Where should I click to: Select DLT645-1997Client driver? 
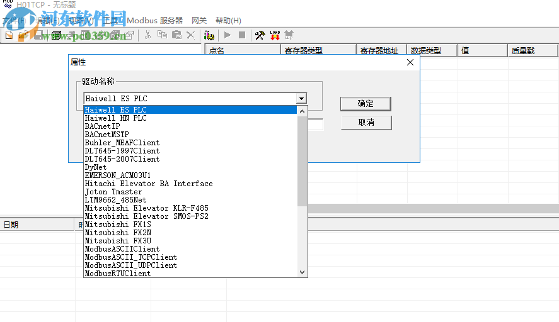(190, 151)
